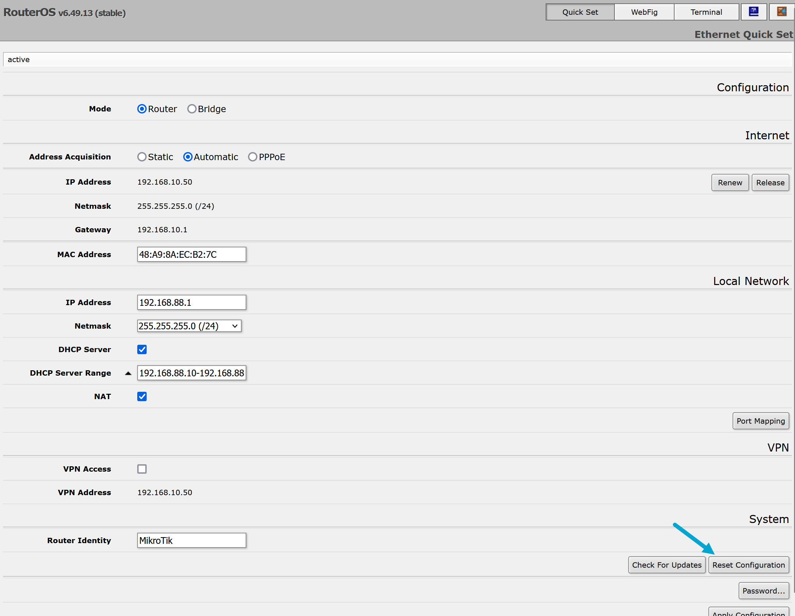Open the Password dialog

click(764, 590)
